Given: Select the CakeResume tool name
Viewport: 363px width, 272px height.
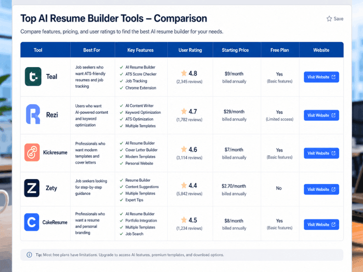Looking at the screenshot, I should (54, 222).
